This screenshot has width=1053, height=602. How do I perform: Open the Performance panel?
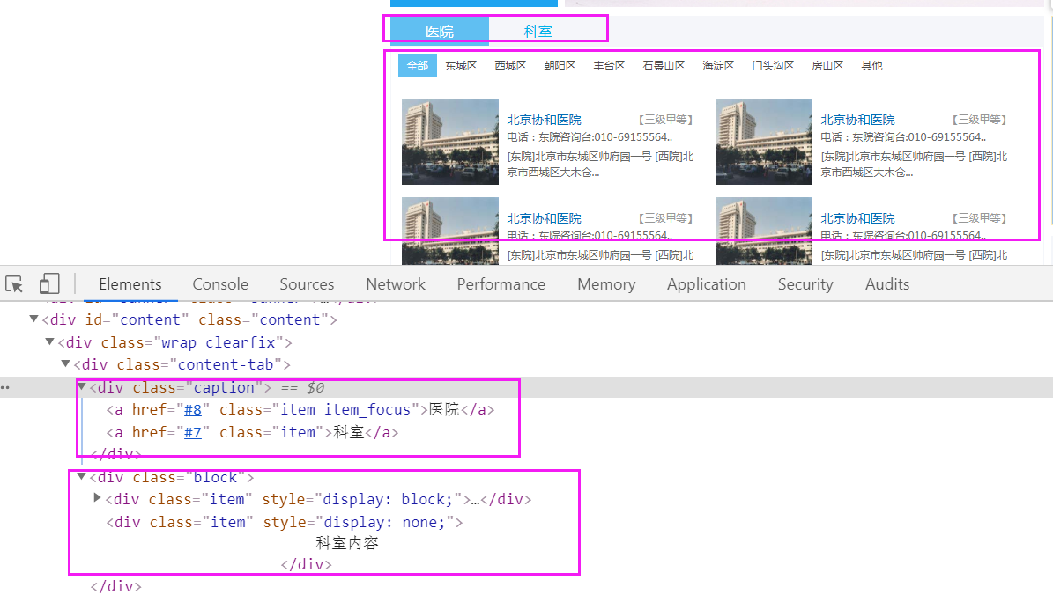[x=501, y=283]
